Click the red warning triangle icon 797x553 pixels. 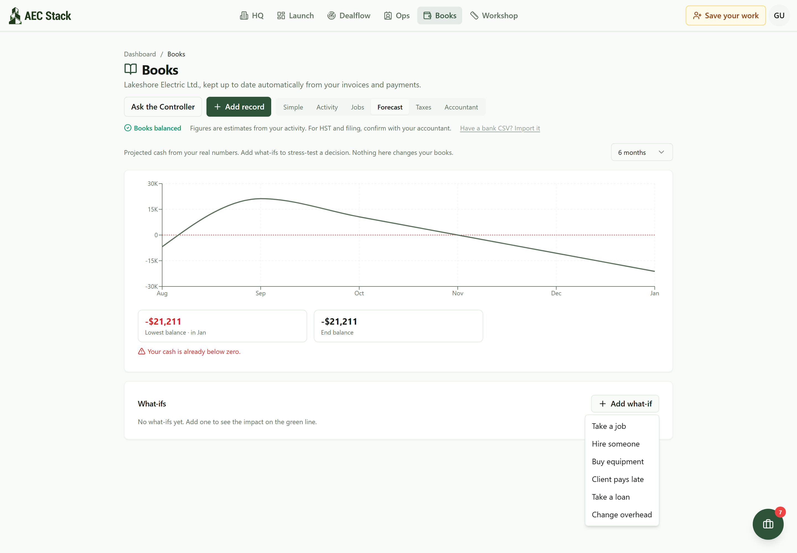point(141,351)
